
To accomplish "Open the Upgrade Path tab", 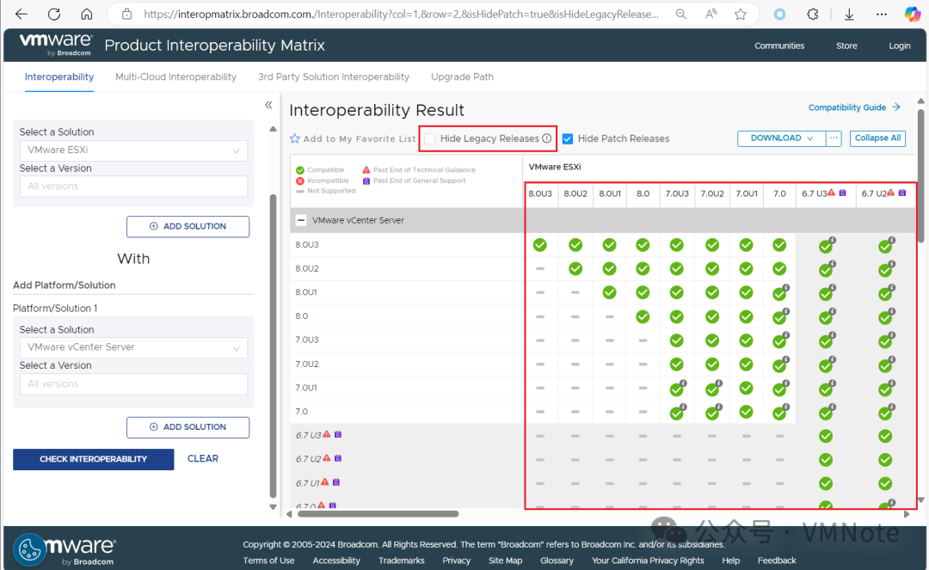I will 462,77.
